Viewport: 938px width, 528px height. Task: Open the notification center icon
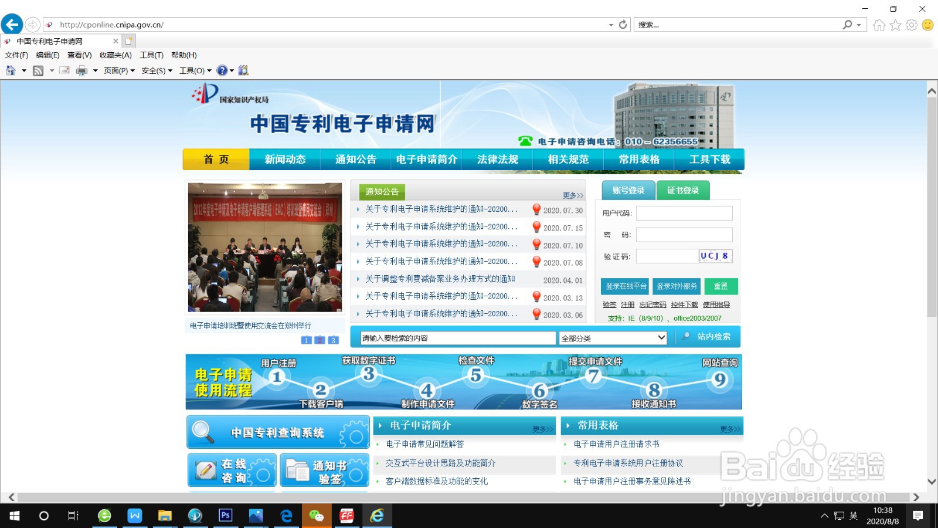click(x=918, y=516)
